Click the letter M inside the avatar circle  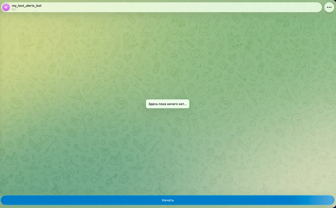tap(6, 7)
